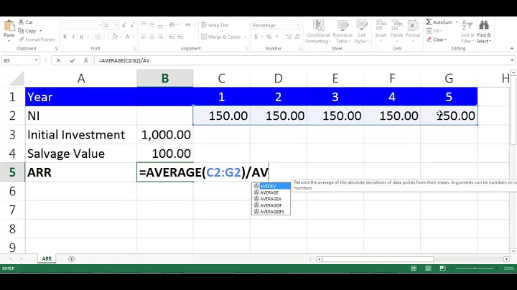517x290 pixels.
Task: Choose AVERAGEA from function autocomplete list
Action: pos(271,199)
